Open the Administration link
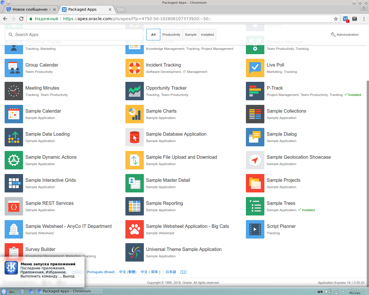 [x=345, y=35]
